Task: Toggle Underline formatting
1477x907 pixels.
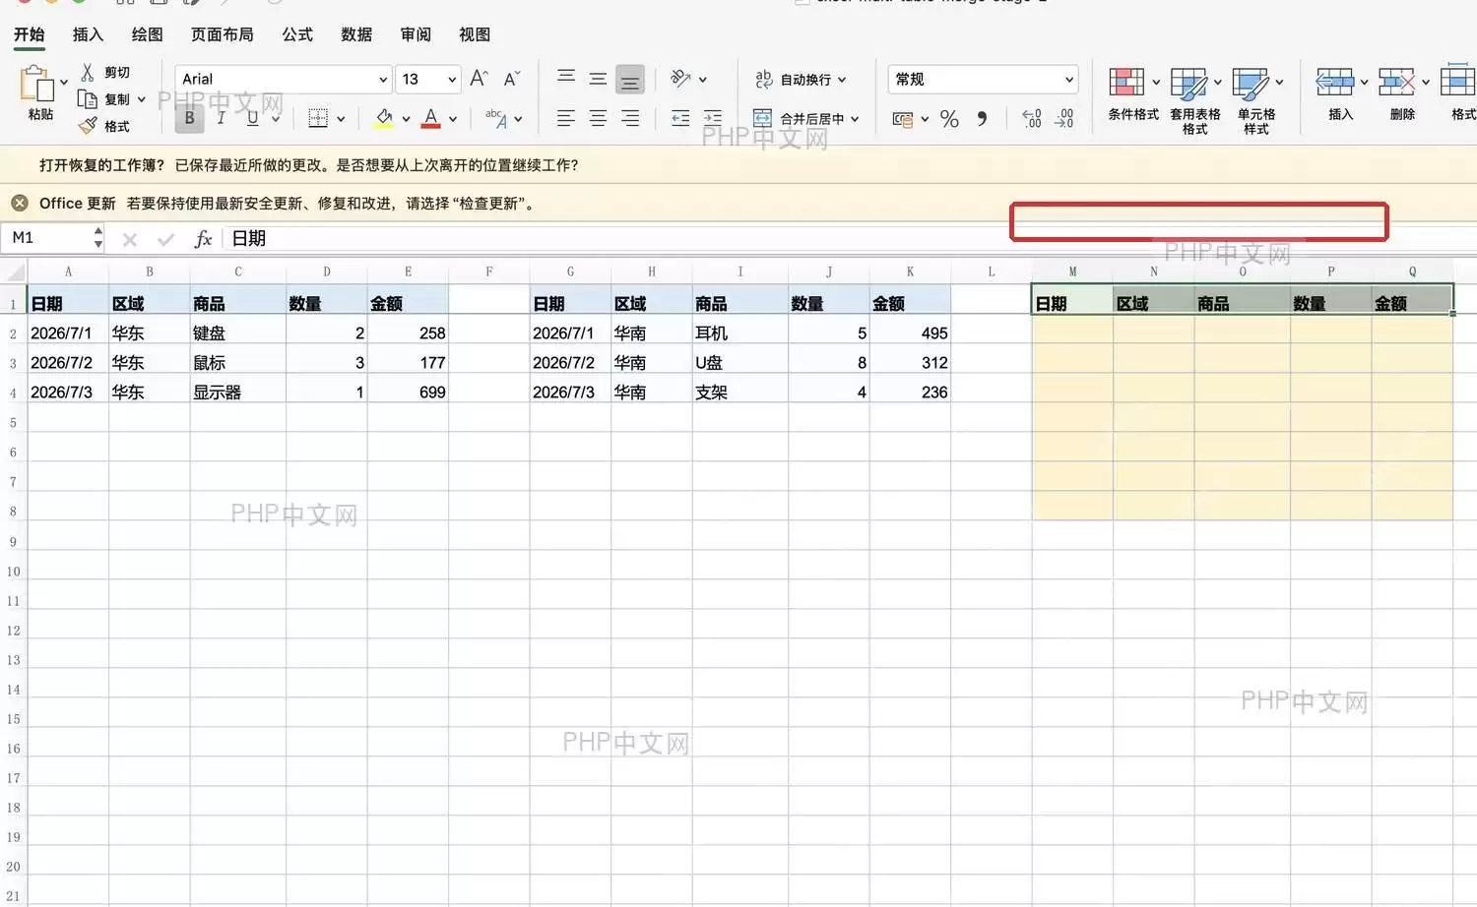Action: coord(253,118)
